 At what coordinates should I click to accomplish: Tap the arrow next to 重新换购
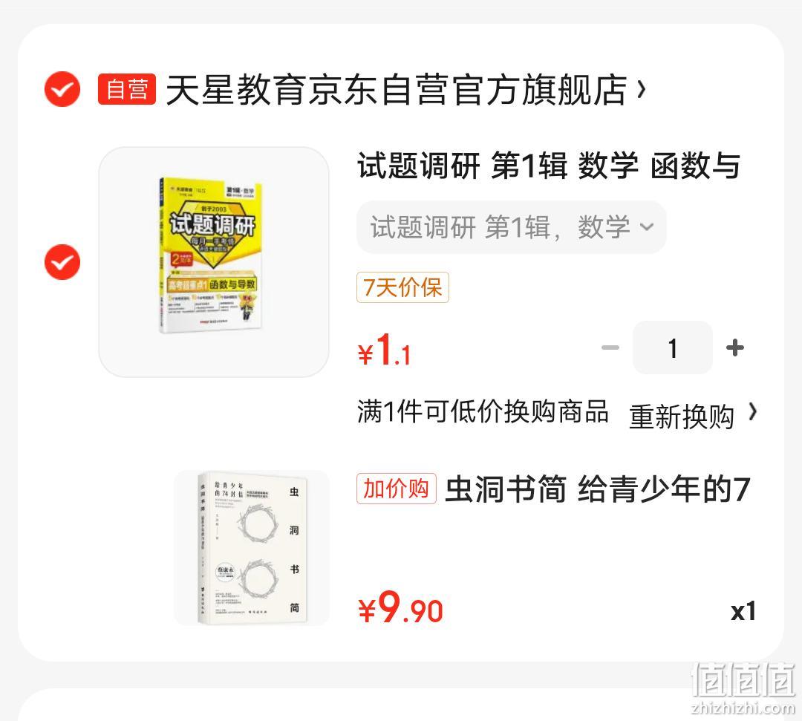click(752, 411)
